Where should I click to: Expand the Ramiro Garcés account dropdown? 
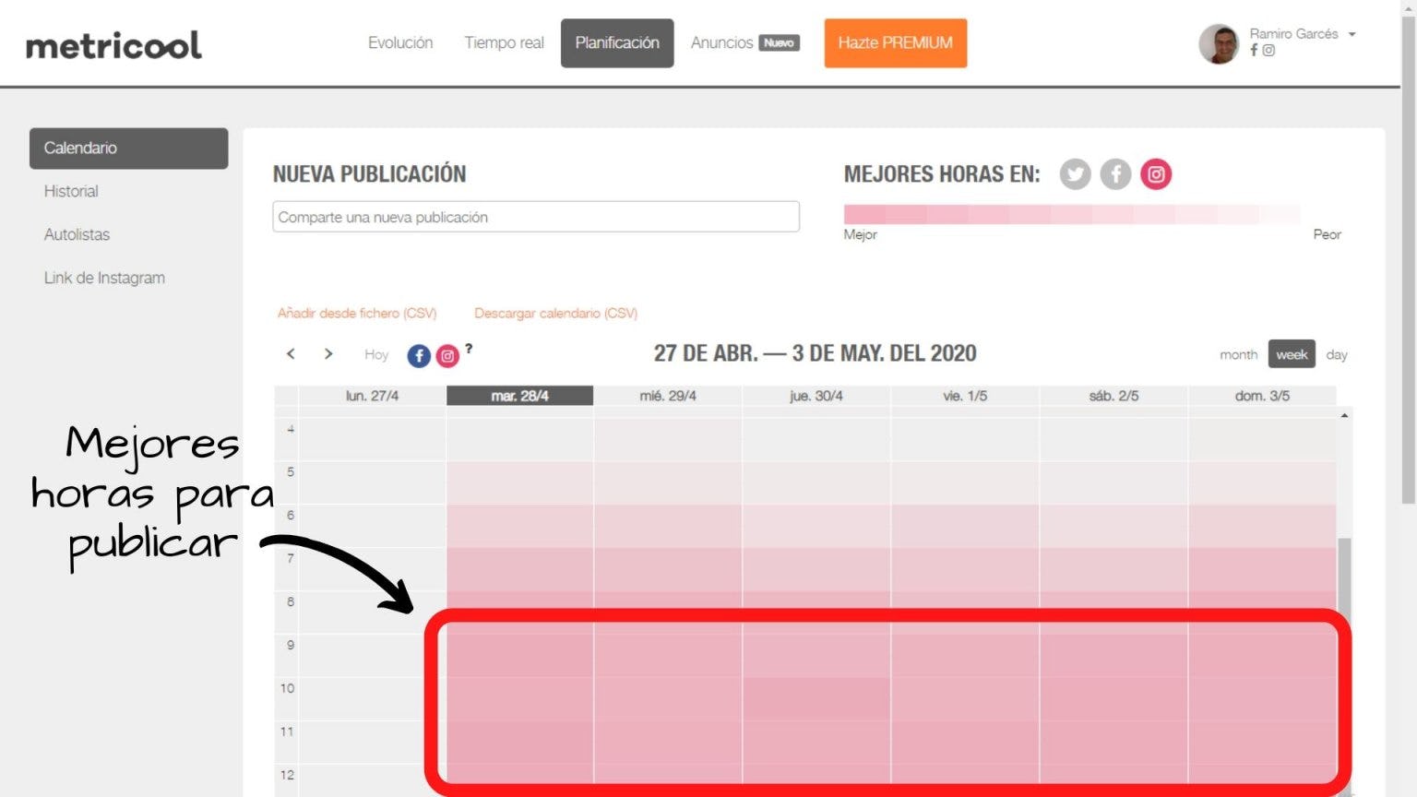click(x=1352, y=34)
